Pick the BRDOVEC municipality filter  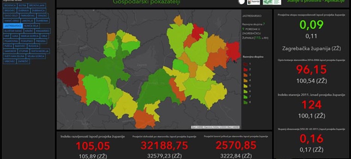click(x=10, y=10)
